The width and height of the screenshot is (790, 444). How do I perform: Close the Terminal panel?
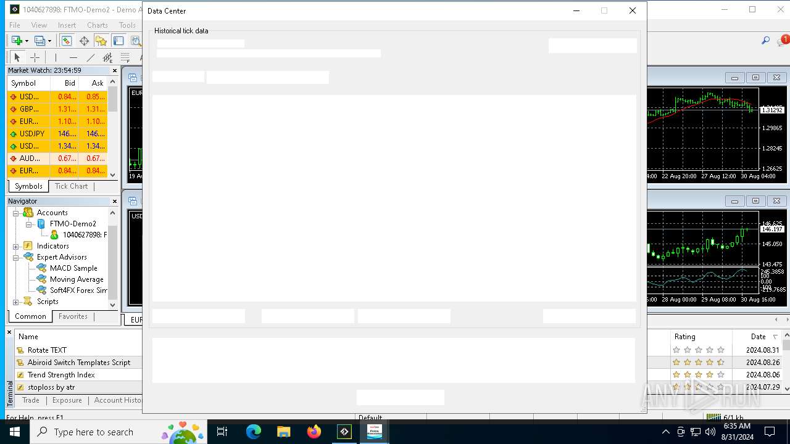point(9,332)
